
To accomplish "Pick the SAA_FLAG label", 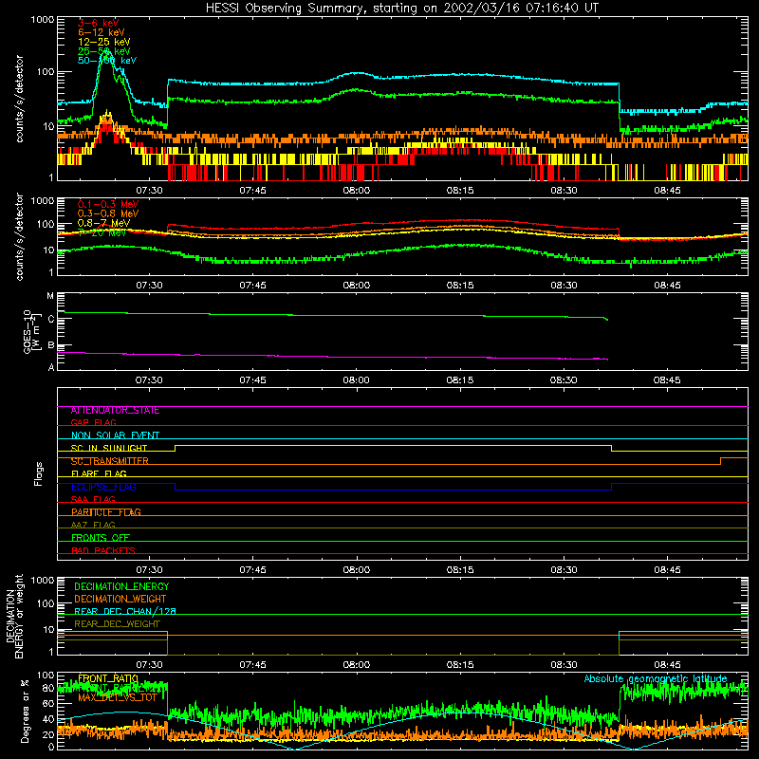I will coord(93,499).
